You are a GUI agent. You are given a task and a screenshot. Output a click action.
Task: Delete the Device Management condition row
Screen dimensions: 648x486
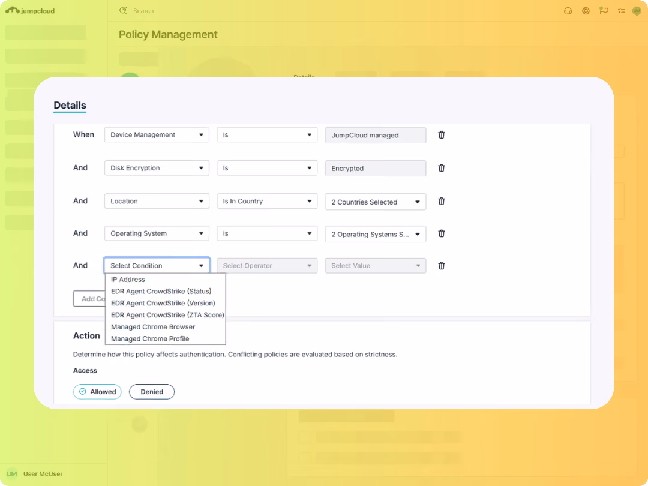pyautogui.click(x=442, y=135)
